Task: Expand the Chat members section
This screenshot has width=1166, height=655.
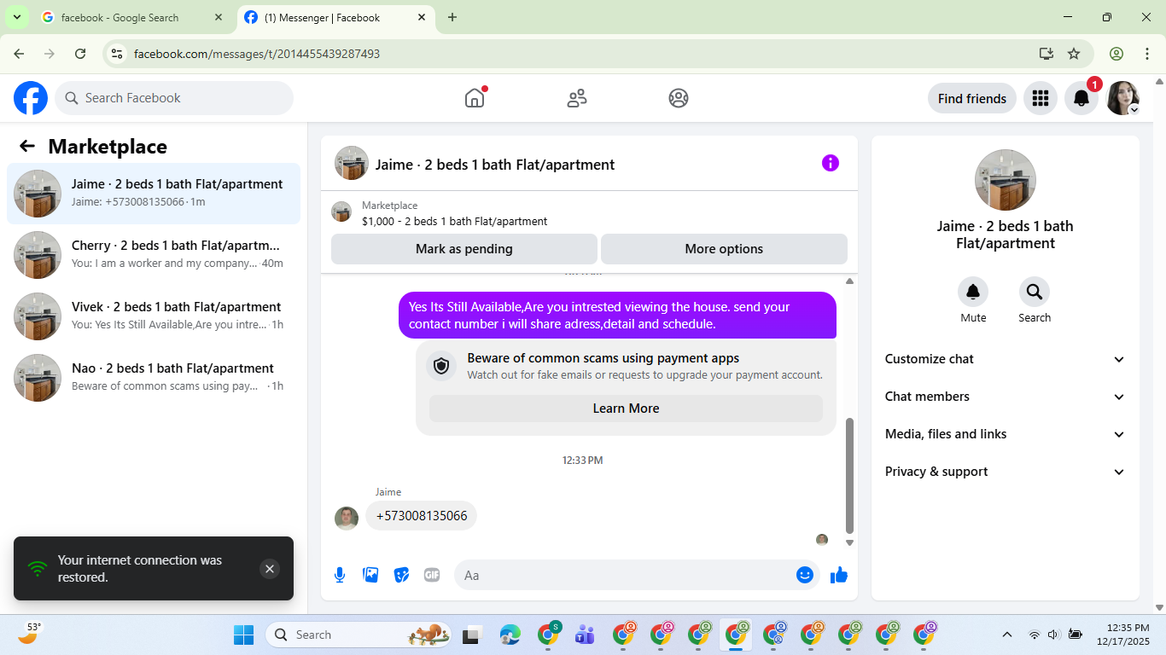Action: [1006, 397]
